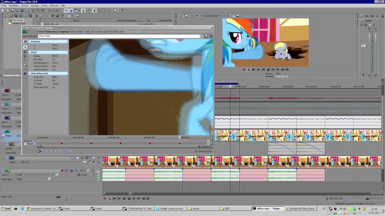Click the Record button in the preview transport
This screenshot has height=216, width=385.
[x=244, y=69]
